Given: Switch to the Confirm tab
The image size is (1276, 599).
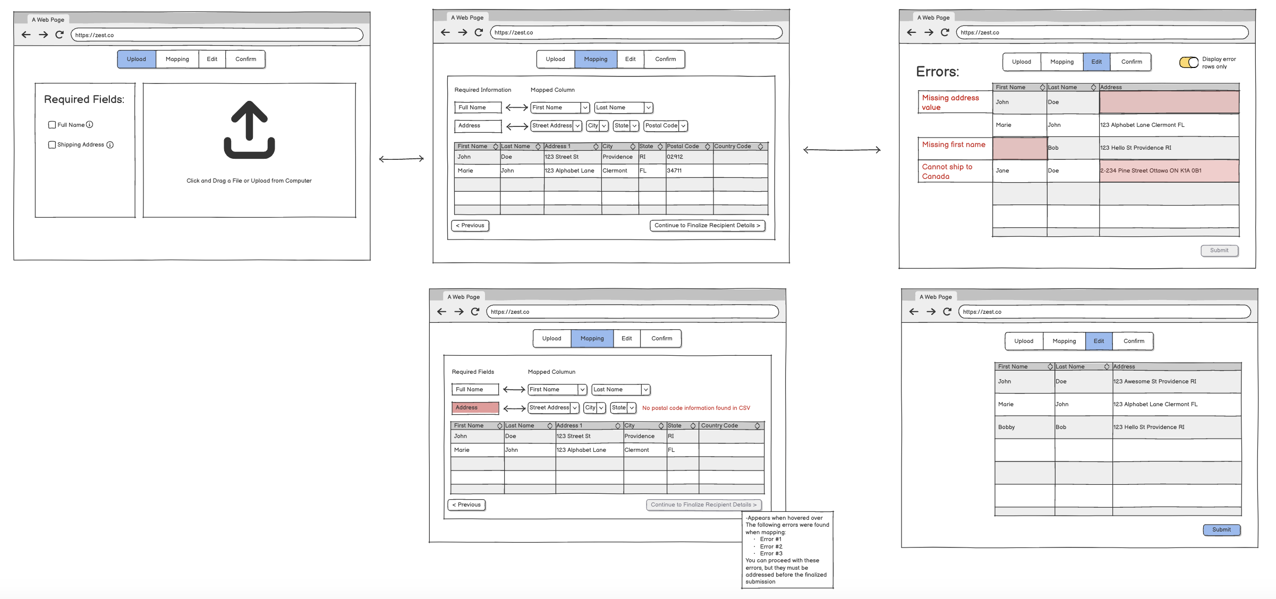Looking at the screenshot, I should coord(245,59).
